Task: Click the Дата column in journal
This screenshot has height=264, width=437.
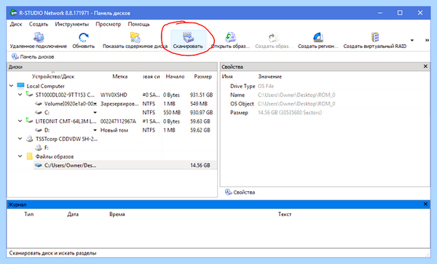Action: click(x=73, y=215)
